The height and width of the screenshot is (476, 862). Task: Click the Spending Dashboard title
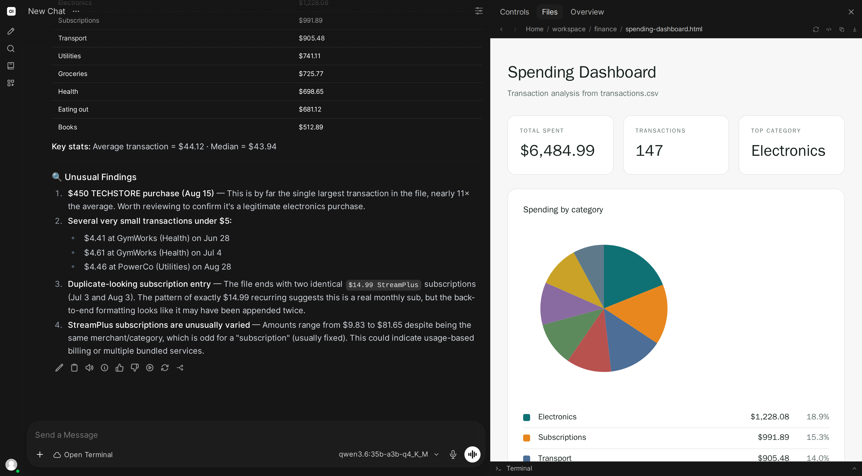click(x=582, y=72)
